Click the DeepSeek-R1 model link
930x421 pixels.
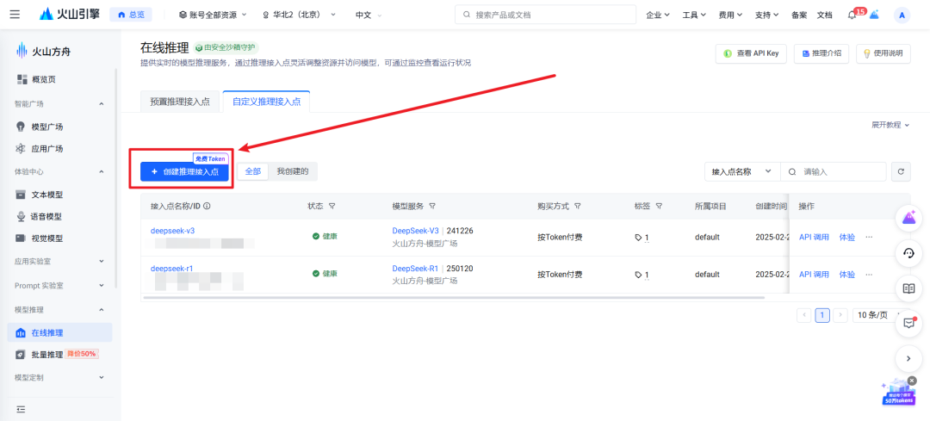pos(415,268)
